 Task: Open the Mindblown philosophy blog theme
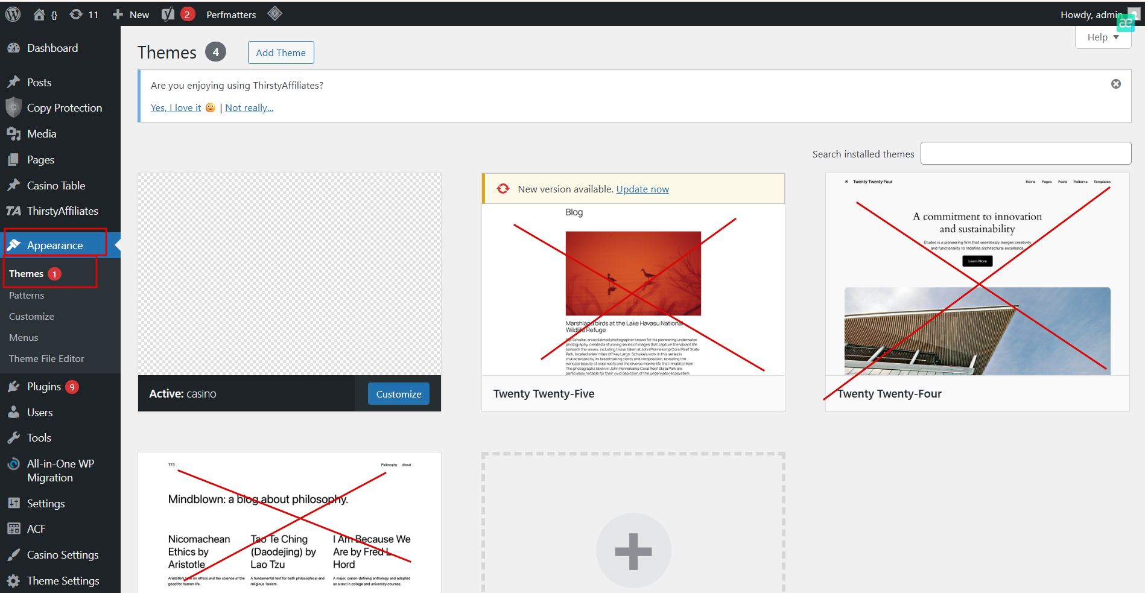(290, 522)
